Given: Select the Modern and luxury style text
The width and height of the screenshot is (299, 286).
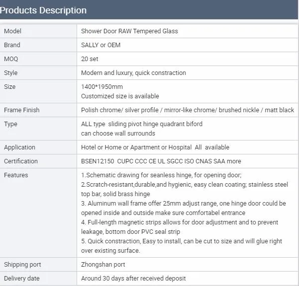Looking at the screenshot, I should click(133, 73).
